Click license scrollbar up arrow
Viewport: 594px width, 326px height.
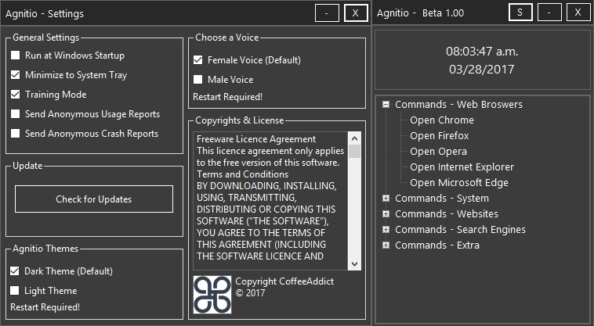[354, 138]
